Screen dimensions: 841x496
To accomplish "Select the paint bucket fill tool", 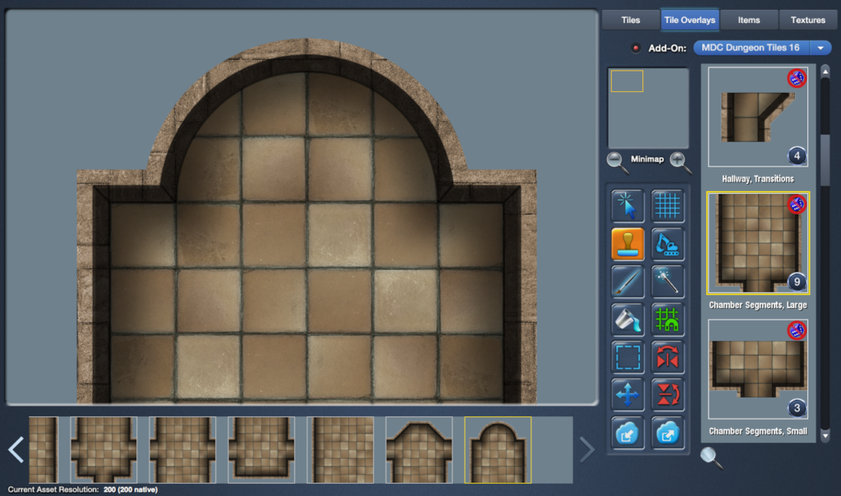I will point(627,320).
